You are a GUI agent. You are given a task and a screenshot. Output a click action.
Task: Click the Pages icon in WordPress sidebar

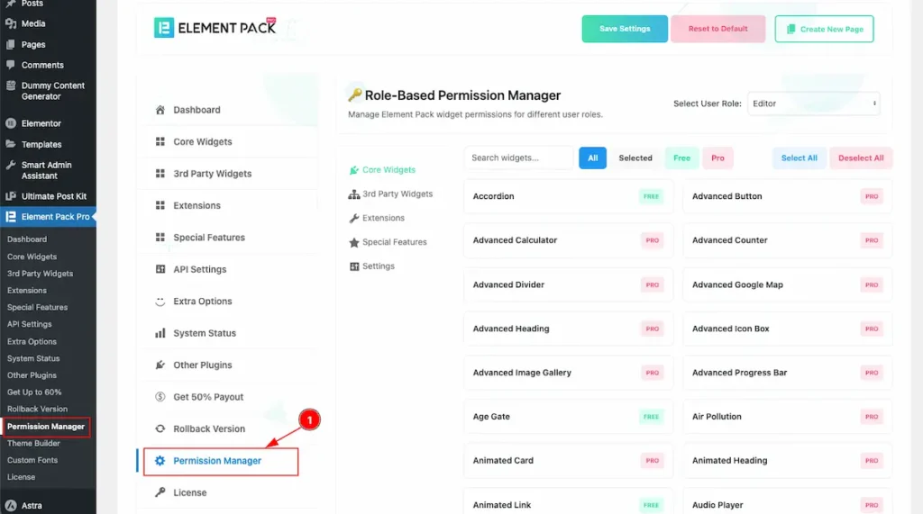point(11,44)
